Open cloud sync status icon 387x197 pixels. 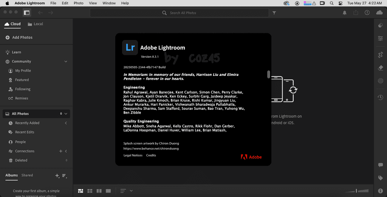tap(379, 12)
